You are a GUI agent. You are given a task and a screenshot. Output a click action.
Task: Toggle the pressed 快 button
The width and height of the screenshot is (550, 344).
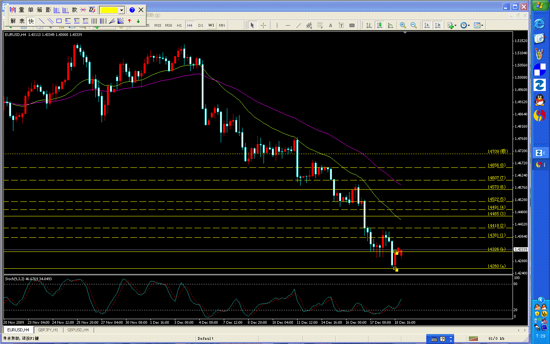[31, 21]
